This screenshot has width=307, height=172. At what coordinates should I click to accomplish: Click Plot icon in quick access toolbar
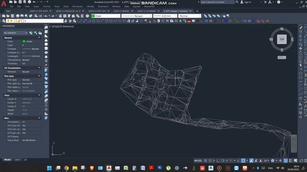click(29, 2)
